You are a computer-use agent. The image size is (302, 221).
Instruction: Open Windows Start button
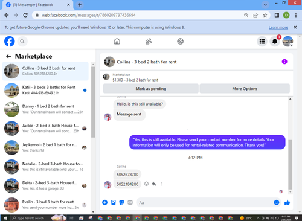[5, 218]
